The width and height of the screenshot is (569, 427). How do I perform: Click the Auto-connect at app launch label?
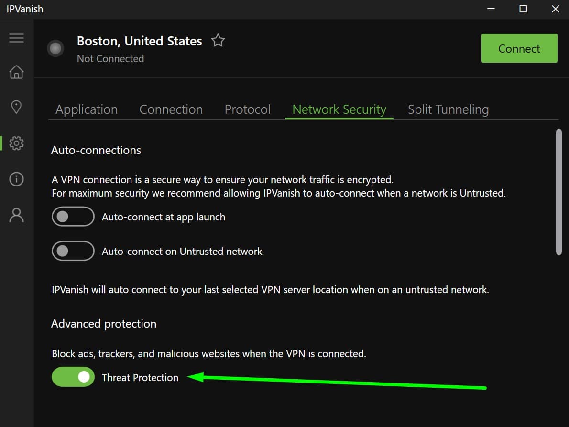point(164,217)
